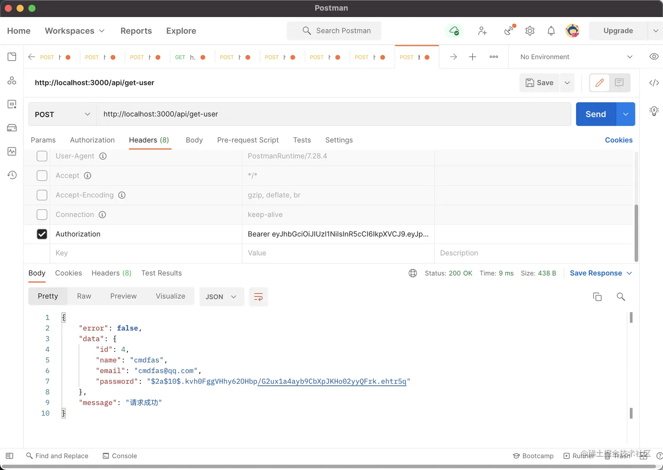Open the Environments sidebar icon
663x470 pixels.
(x=12, y=104)
